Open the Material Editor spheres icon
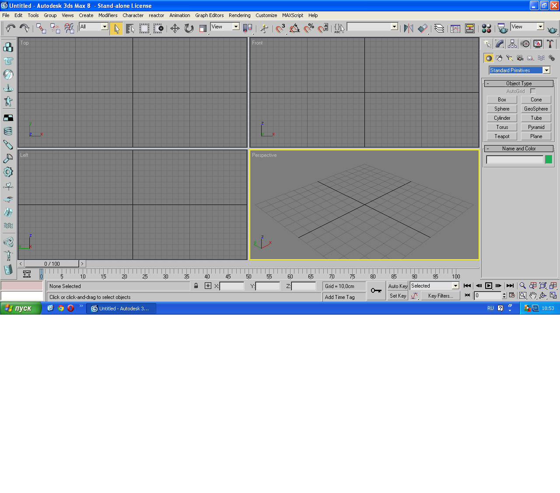Image resolution: width=560 pixels, height=493 pixels. coord(486,28)
